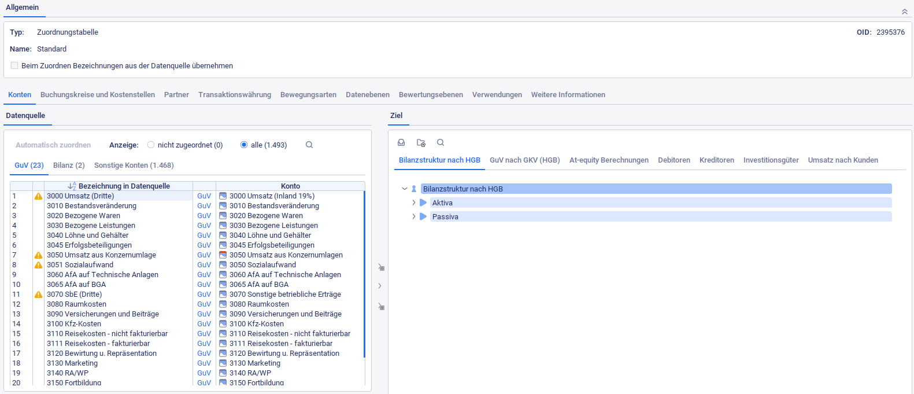The width and height of the screenshot is (914, 394).
Task: Open the Debitoren target tab
Action: pyautogui.click(x=674, y=160)
